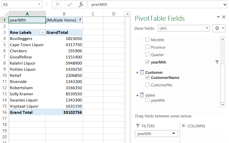The width and height of the screenshot is (229, 143).
Task: Click the Enter checkmark icon in formula bar
Action: pyautogui.click(x=70, y=5)
